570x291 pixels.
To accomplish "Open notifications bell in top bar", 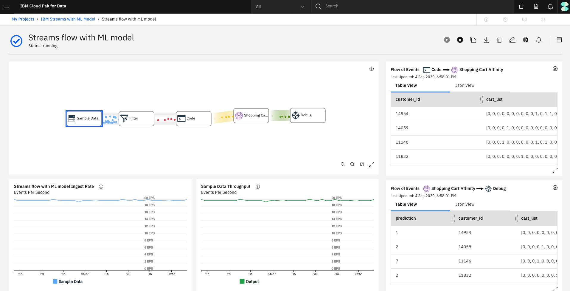I will [x=550, y=6].
